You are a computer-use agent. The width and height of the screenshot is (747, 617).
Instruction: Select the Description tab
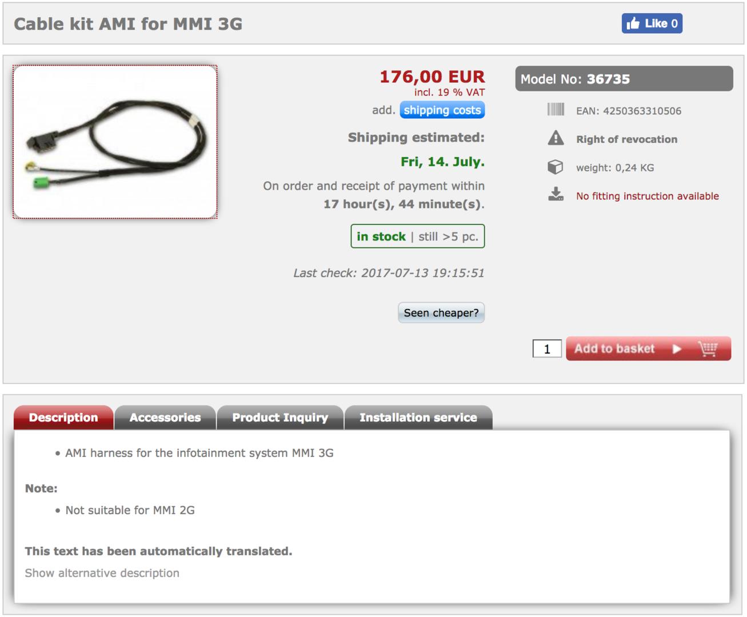[x=63, y=418]
